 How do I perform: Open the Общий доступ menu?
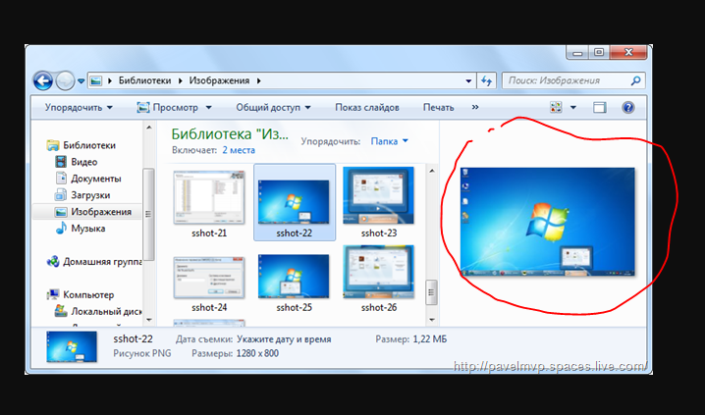point(273,107)
